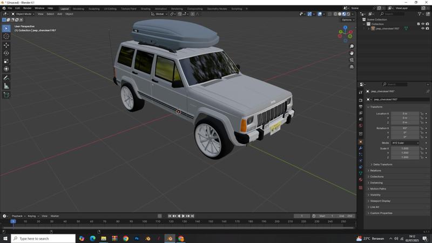
Task: Open the Physics properties tab
Action: pyautogui.click(x=361, y=160)
